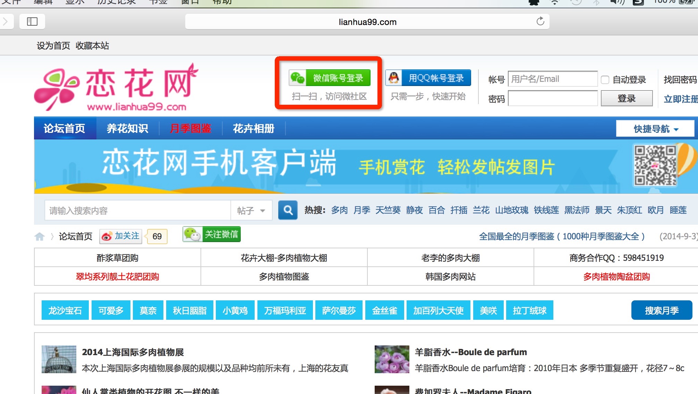Click the Weibo follower count 69
698x394 pixels.
pos(157,236)
